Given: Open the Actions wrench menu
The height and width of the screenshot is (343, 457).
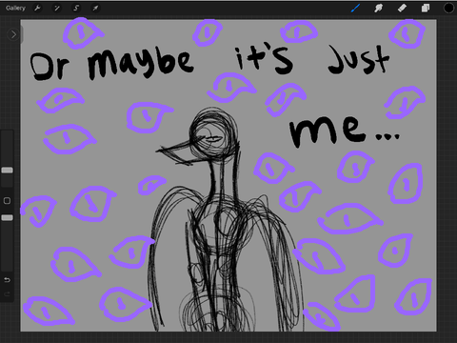Looking at the screenshot, I should [37, 9].
